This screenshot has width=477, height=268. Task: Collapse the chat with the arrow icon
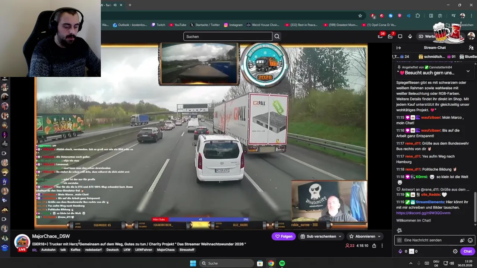398,48
